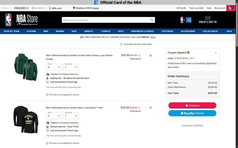The image size is (238, 148).
Task: Click the hoodie returns info icon
Action: [x=47, y=95]
